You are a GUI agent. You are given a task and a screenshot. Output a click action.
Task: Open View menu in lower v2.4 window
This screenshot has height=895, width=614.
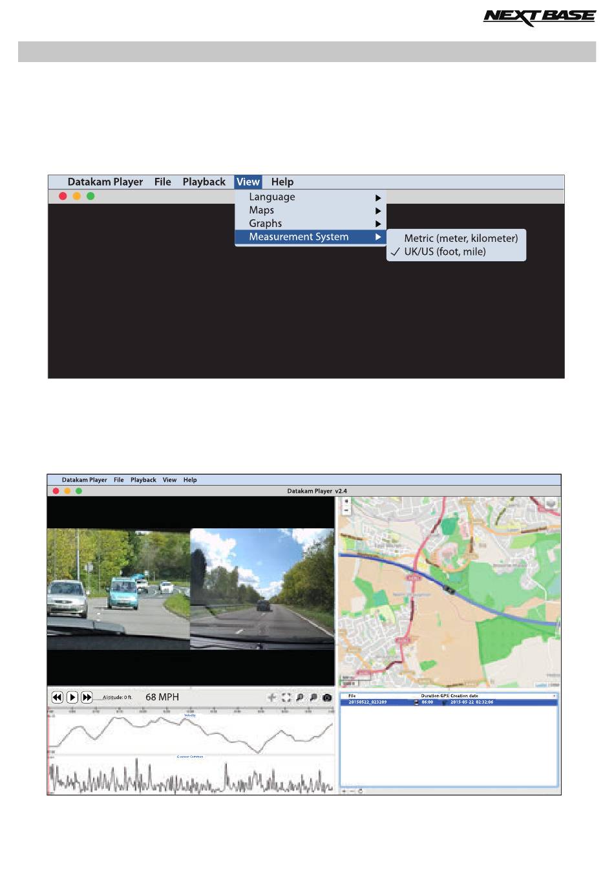tap(169, 480)
